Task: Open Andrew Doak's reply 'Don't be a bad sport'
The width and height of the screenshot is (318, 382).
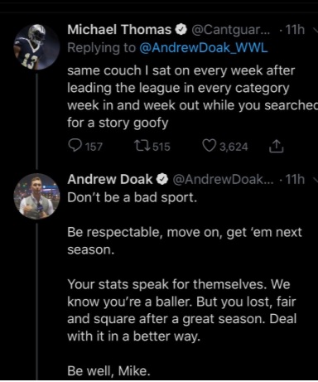Action: click(x=132, y=197)
